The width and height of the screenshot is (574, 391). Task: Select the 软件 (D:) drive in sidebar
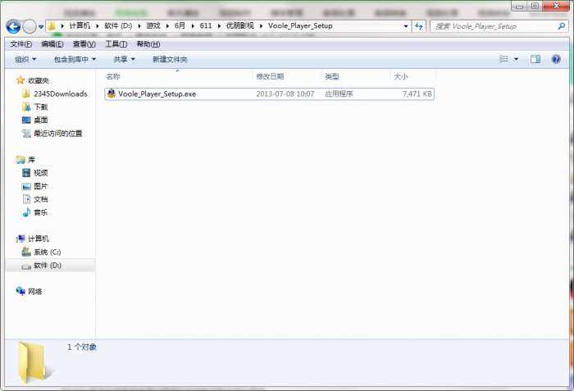(x=50, y=266)
